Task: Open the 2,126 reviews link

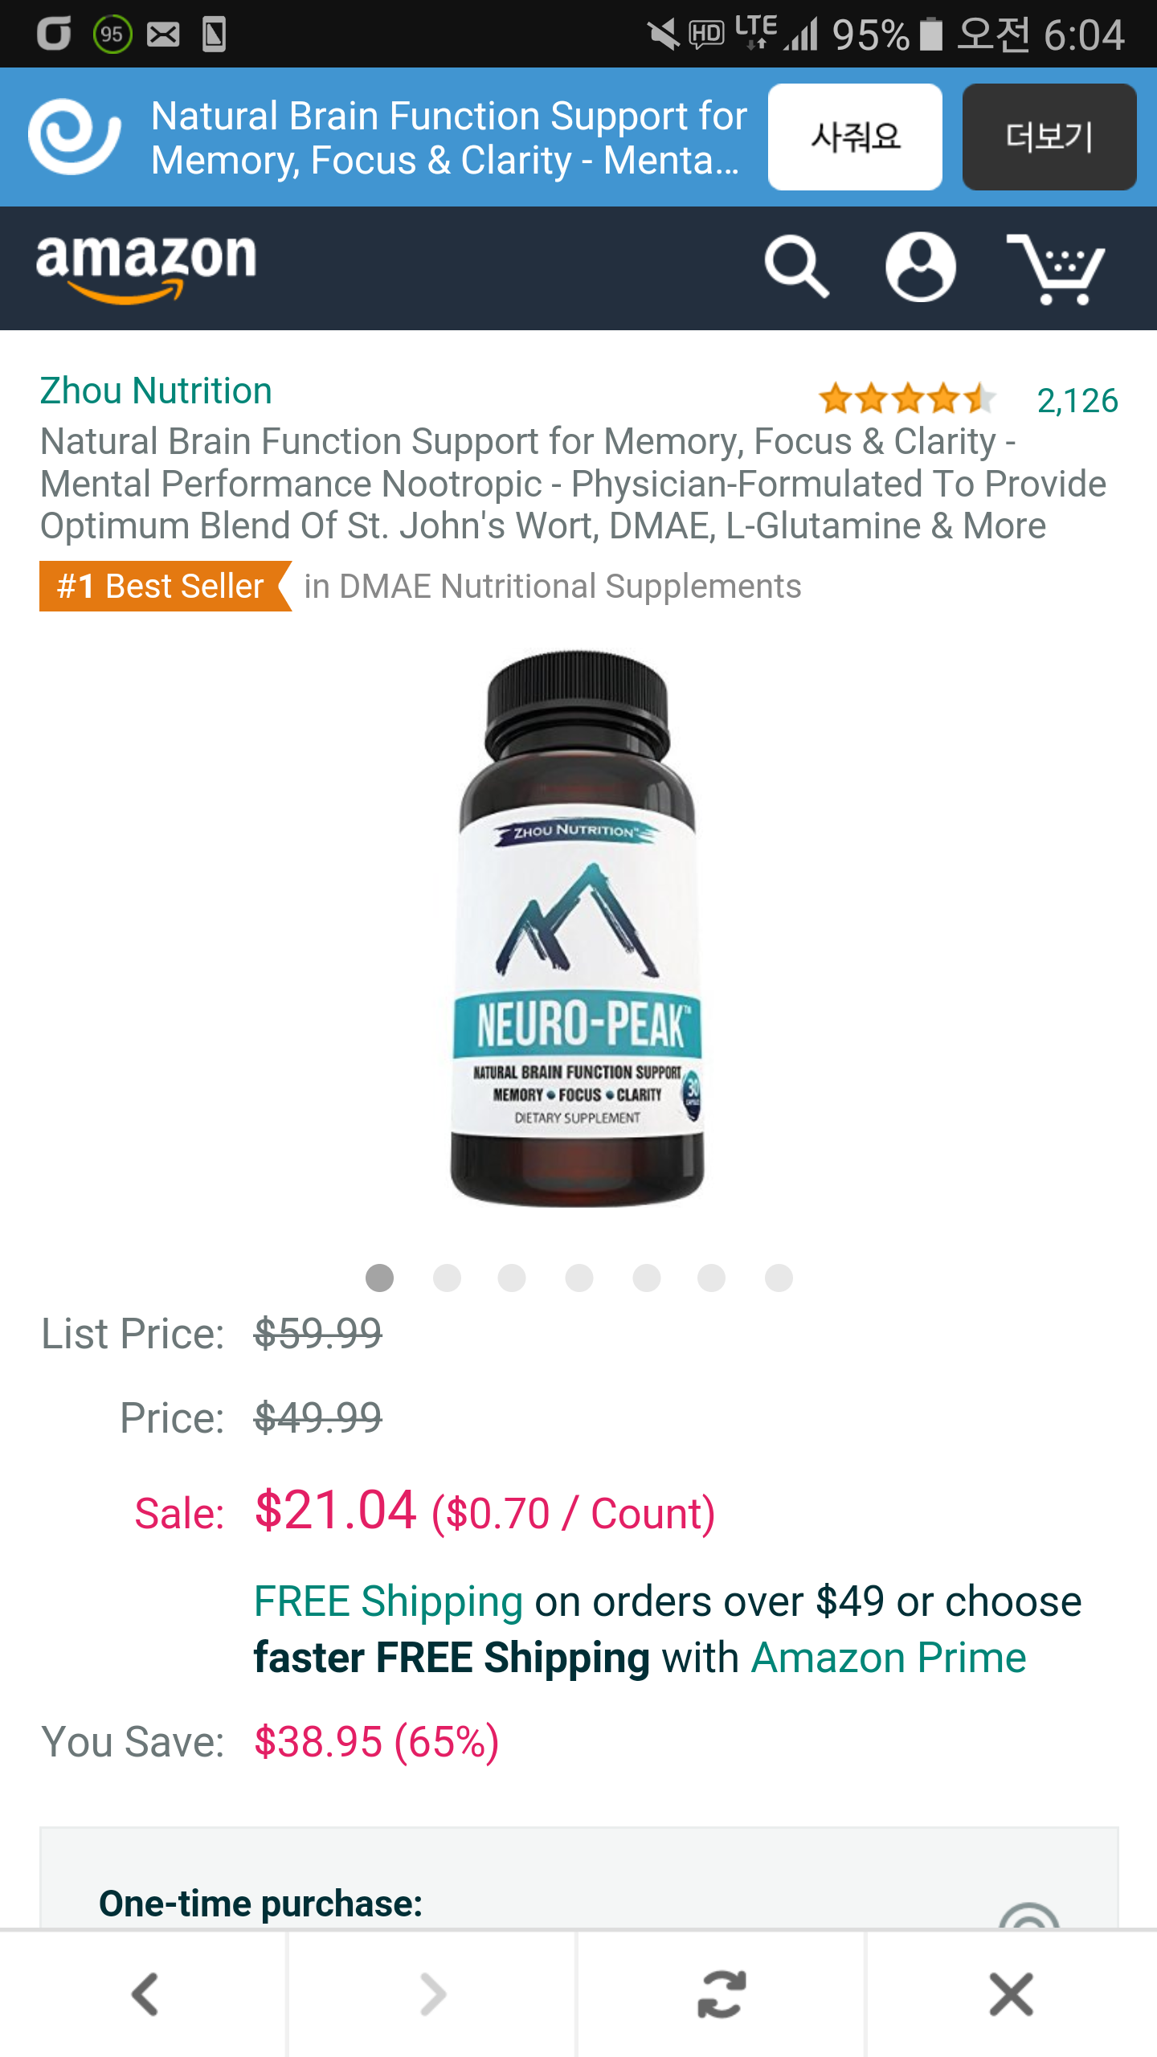Action: click(x=1077, y=400)
